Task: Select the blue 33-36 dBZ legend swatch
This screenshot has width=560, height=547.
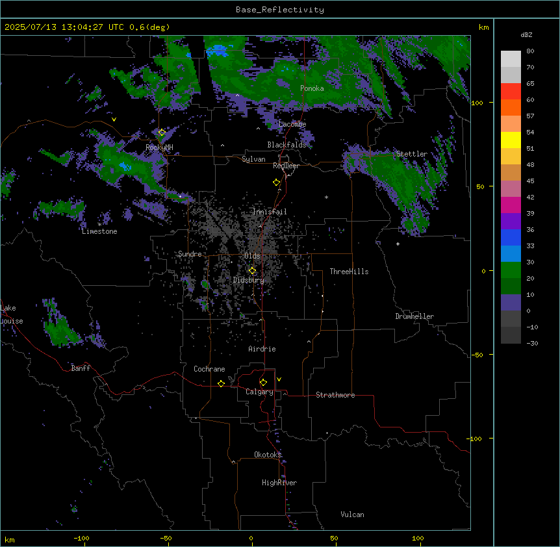Action: pyautogui.click(x=511, y=237)
